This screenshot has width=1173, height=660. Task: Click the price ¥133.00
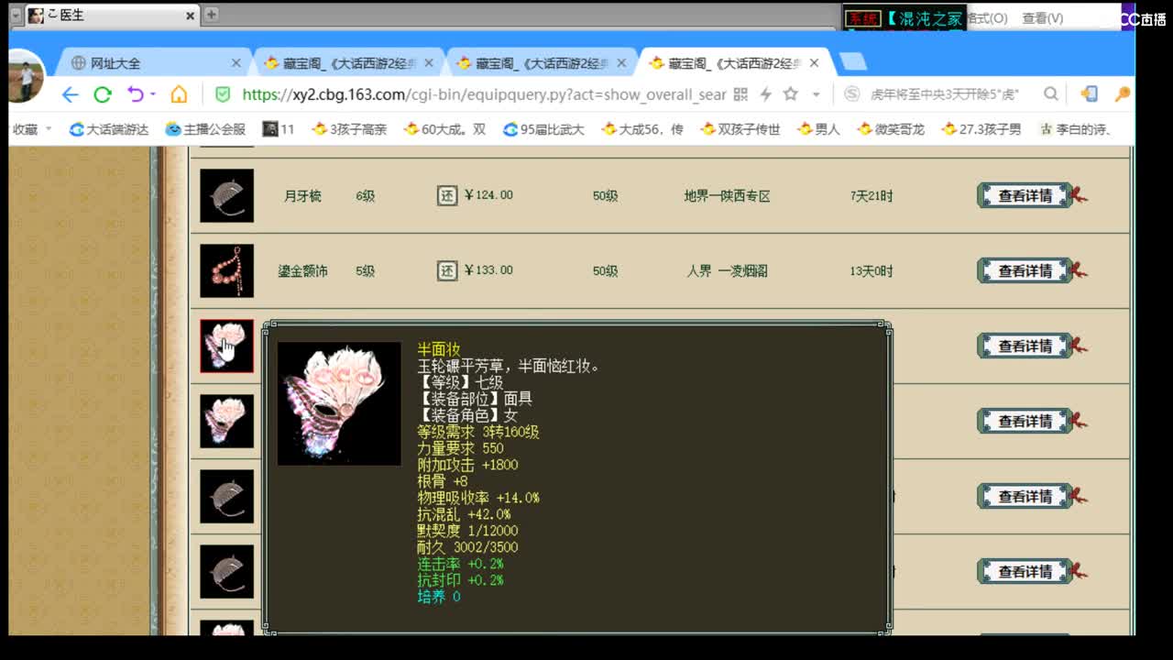[x=488, y=270]
